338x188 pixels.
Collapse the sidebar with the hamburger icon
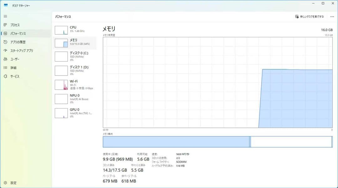pos(5,16)
